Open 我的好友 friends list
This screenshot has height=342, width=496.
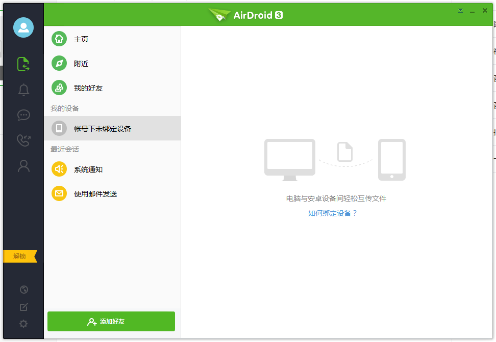(88, 88)
